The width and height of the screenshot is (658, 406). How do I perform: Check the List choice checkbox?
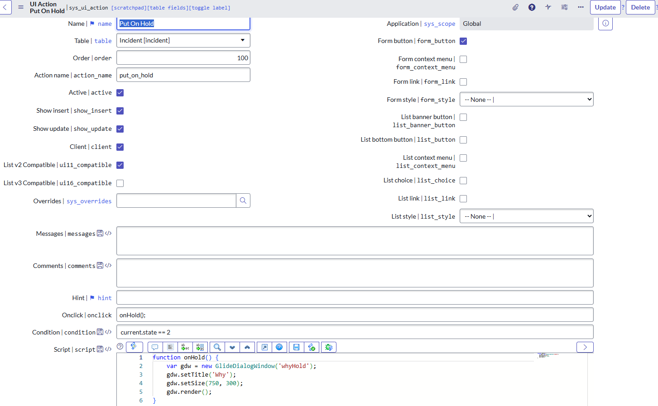(x=463, y=181)
